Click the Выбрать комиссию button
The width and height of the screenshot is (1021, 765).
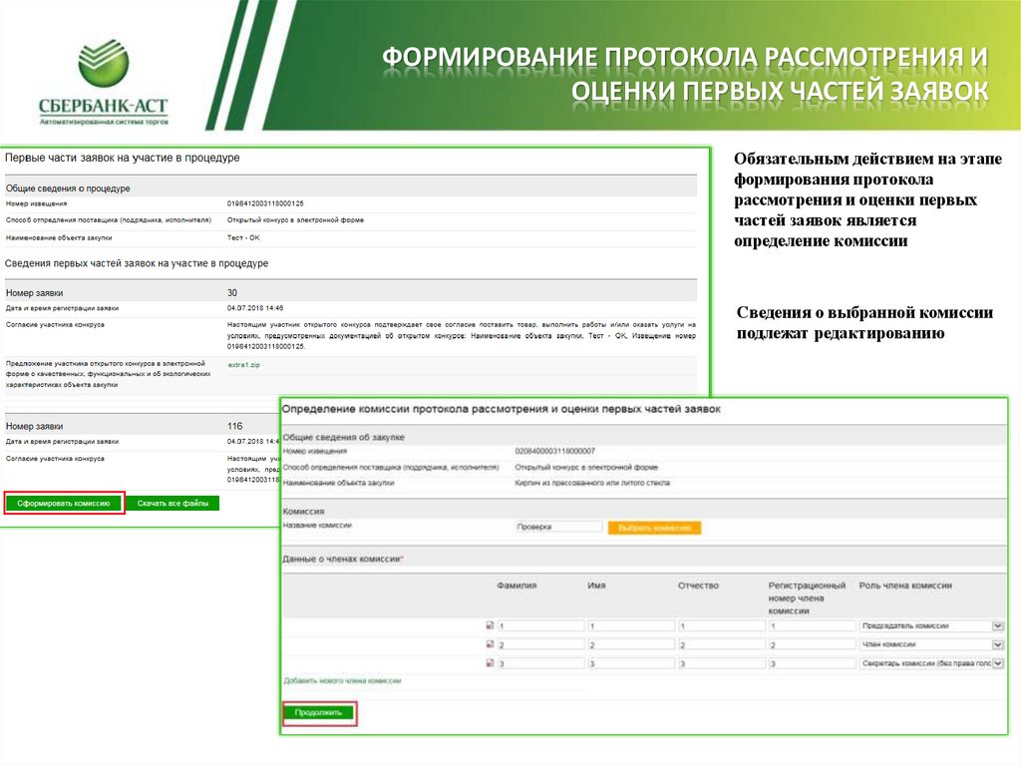tap(653, 526)
